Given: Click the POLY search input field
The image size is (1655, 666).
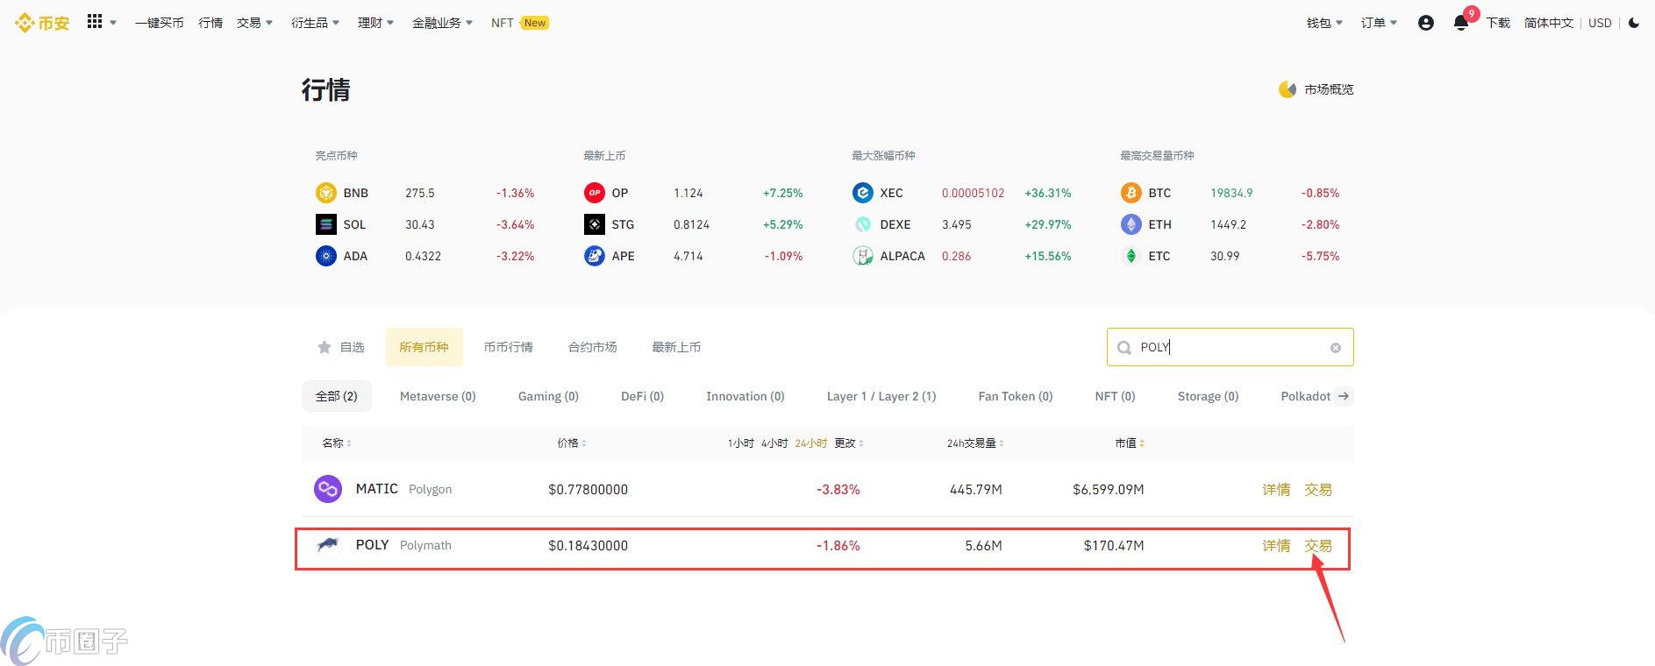Looking at the screenshot, I should pyautogui.click(x=1228, y=347).
